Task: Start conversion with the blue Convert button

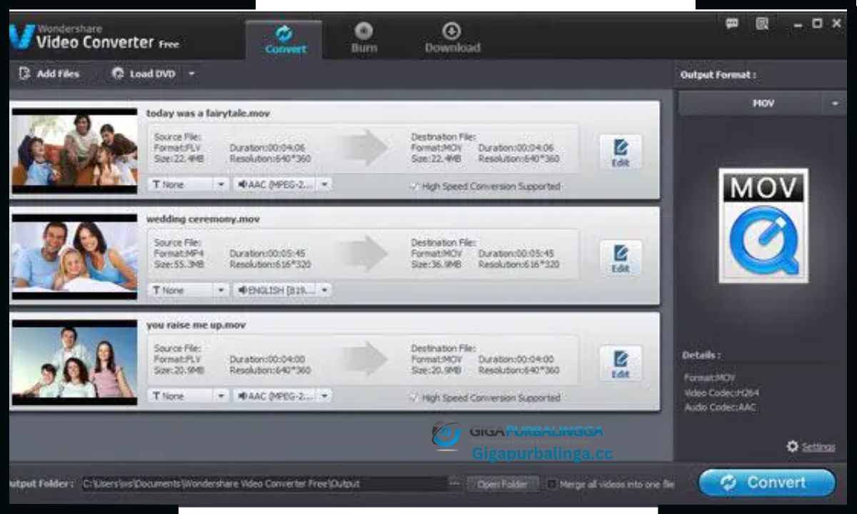Action: [768, 483]
